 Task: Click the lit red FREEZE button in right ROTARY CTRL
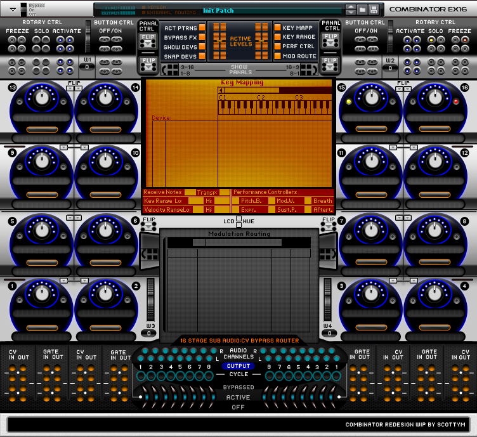pos(464,40)
